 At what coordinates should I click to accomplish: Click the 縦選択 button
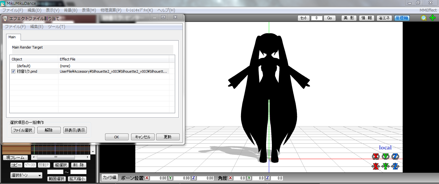60,165
